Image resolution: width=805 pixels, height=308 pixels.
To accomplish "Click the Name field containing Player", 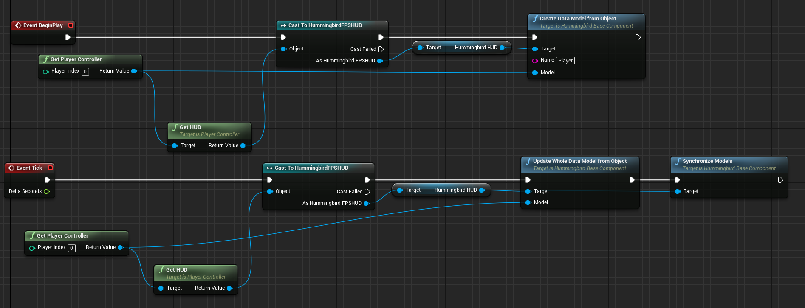I will pos(565,61).
